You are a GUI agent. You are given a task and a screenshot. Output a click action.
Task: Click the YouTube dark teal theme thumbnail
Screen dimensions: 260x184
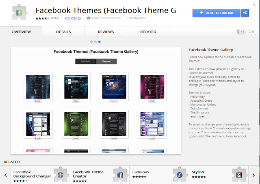[76, 87]
